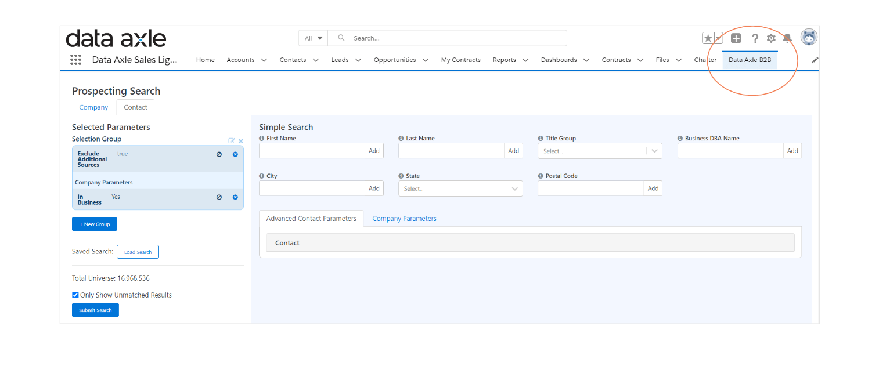Expand the Opportunities nav dropdown arrow

coord(426,60)
